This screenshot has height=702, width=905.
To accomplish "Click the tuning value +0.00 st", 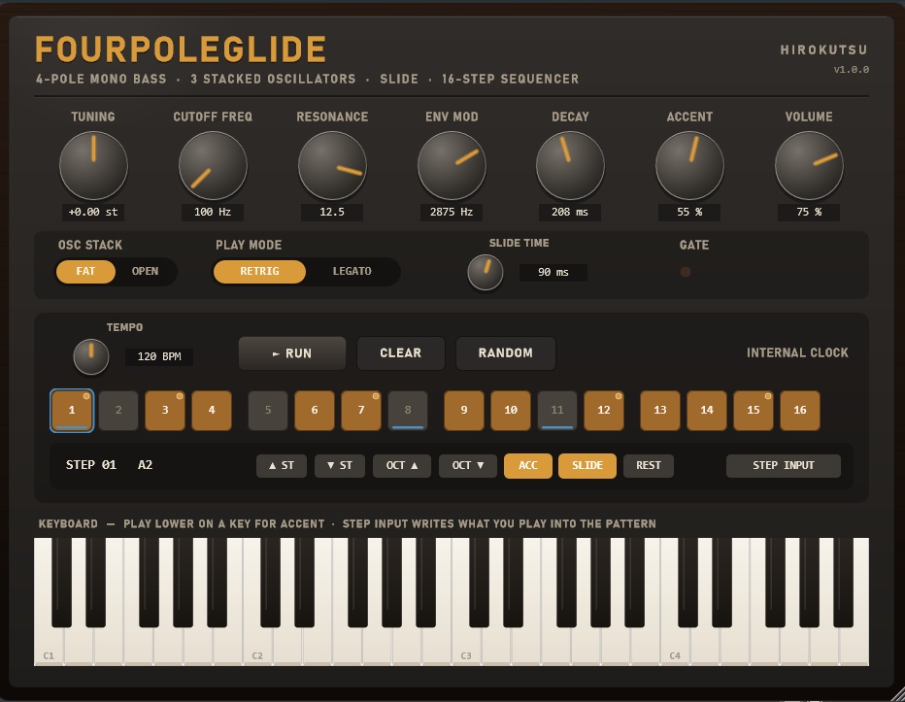I will (x=93, y=212).
